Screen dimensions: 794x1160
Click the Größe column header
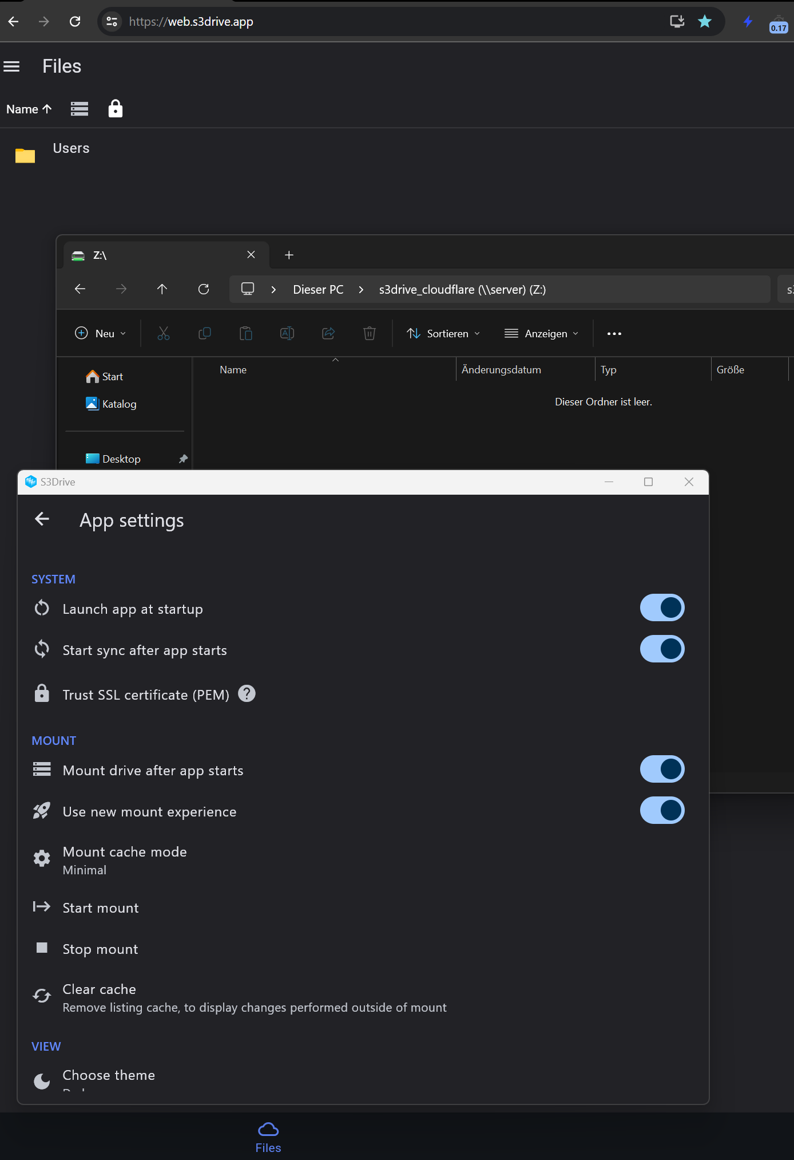(x=731, y=370)
